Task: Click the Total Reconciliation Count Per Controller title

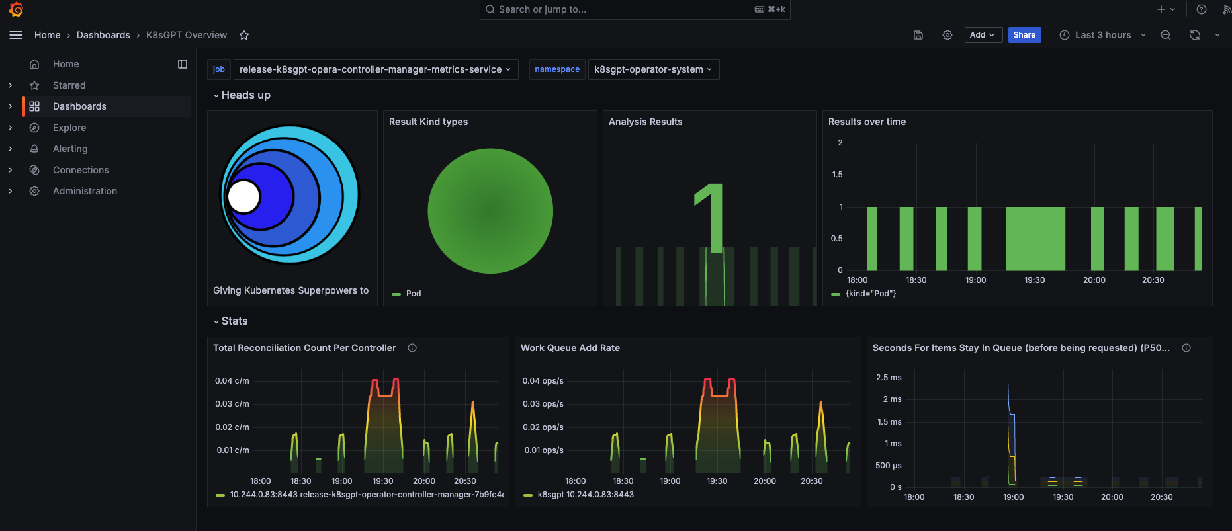Action: coord(304,348)
